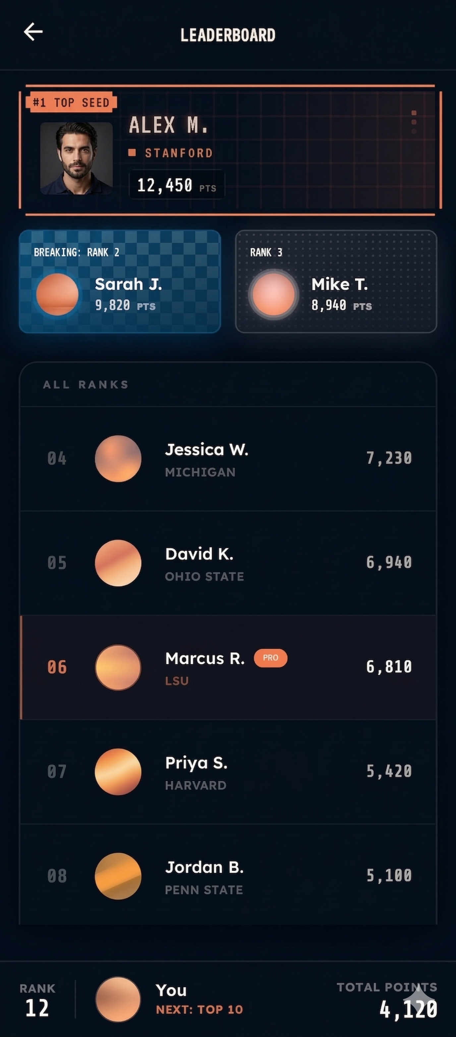Click the Stanford school marker on the top card
The image size is (456, 1037).
point(132,152)
